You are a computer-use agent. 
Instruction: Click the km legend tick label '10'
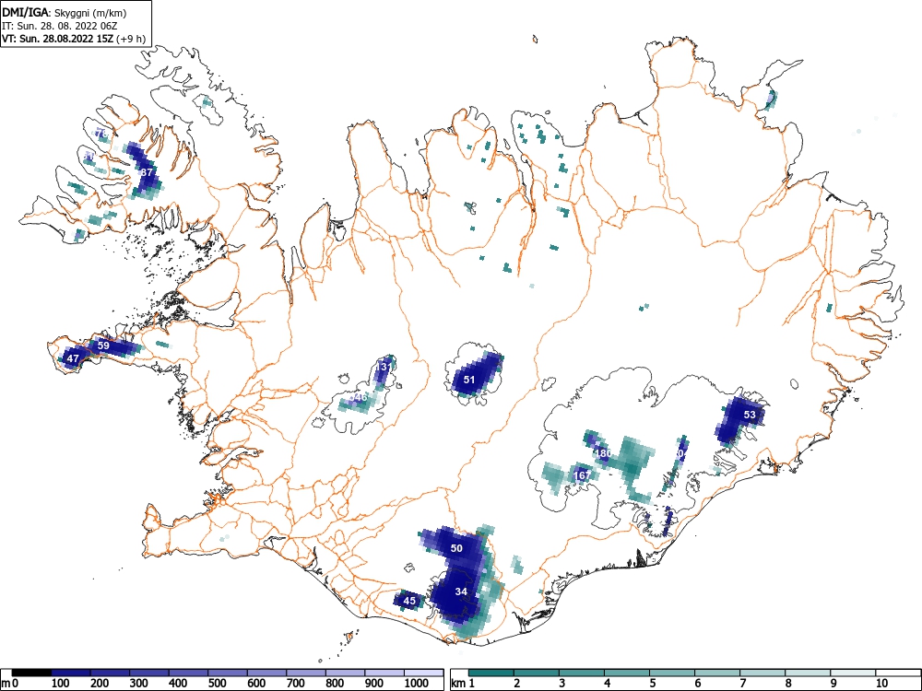881,684
